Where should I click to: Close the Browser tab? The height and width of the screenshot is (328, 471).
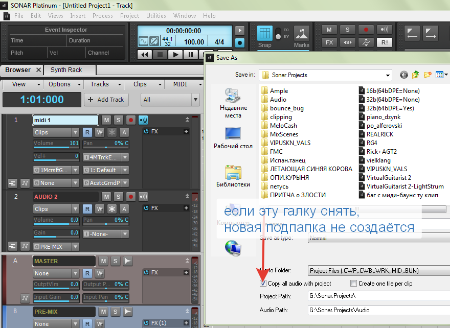pyautogui.click(x=38, y=70)
